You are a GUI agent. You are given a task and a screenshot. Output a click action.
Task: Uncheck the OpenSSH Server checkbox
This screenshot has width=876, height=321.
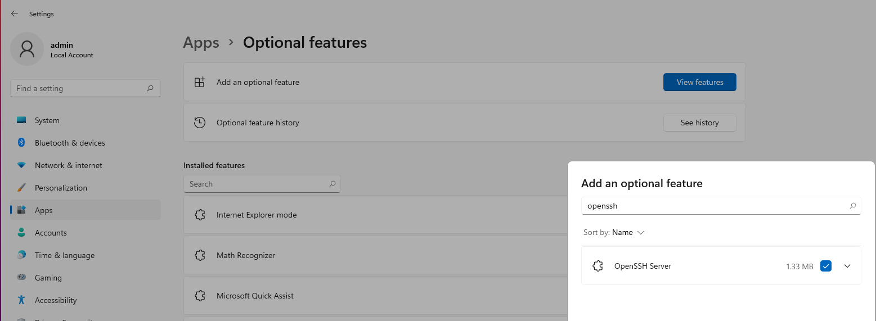pyautogui.click(x=826, y=266)
